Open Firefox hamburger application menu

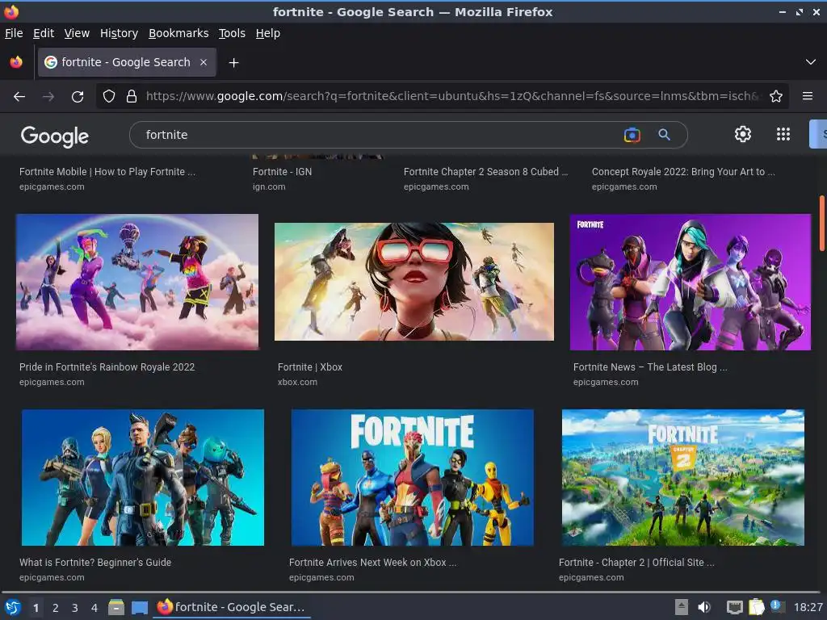coord(807,96)
